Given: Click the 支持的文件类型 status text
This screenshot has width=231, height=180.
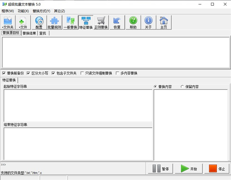Looking at the screenshot, I should click(21, 173).
